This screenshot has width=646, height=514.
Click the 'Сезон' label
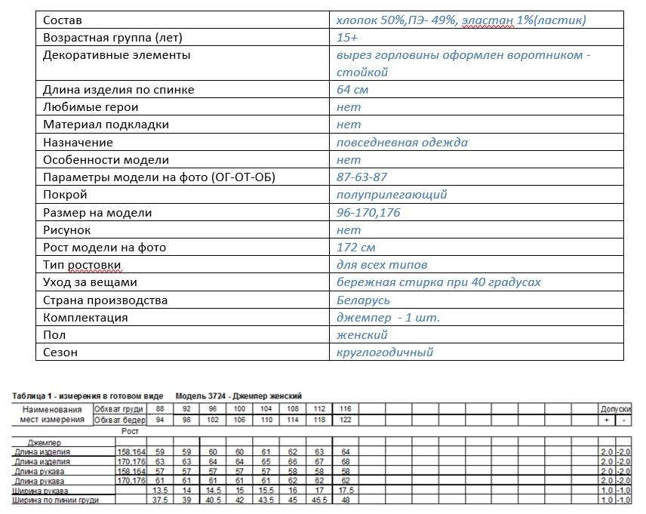point(60,352)
